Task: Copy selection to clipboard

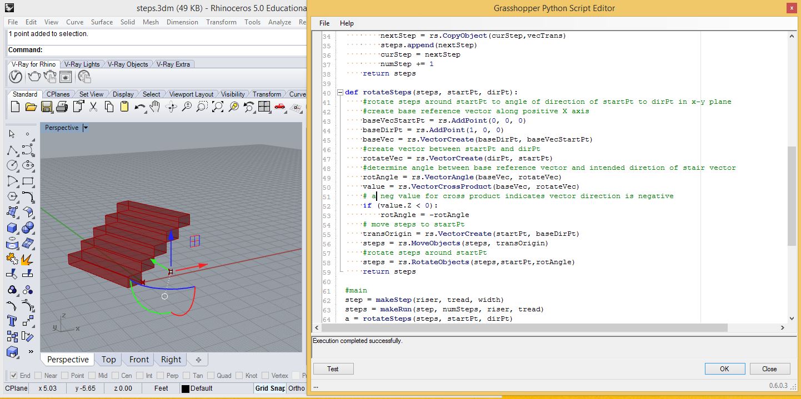Action: [x=109, y=107]
